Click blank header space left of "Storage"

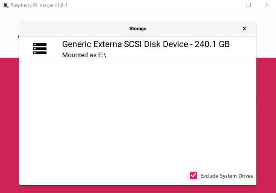coord(74,29)
